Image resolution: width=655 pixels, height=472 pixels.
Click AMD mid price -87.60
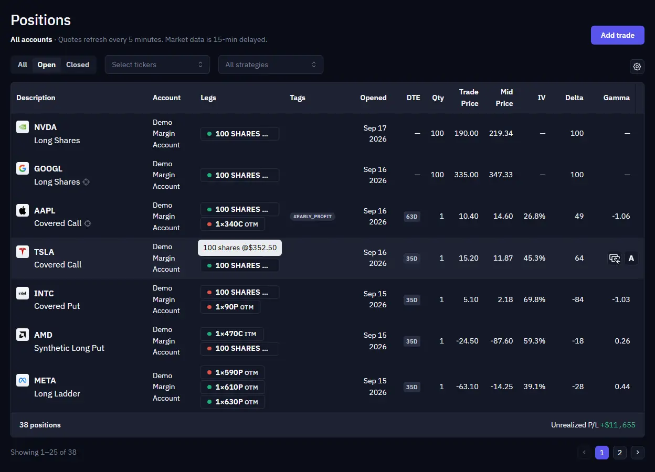502,341
